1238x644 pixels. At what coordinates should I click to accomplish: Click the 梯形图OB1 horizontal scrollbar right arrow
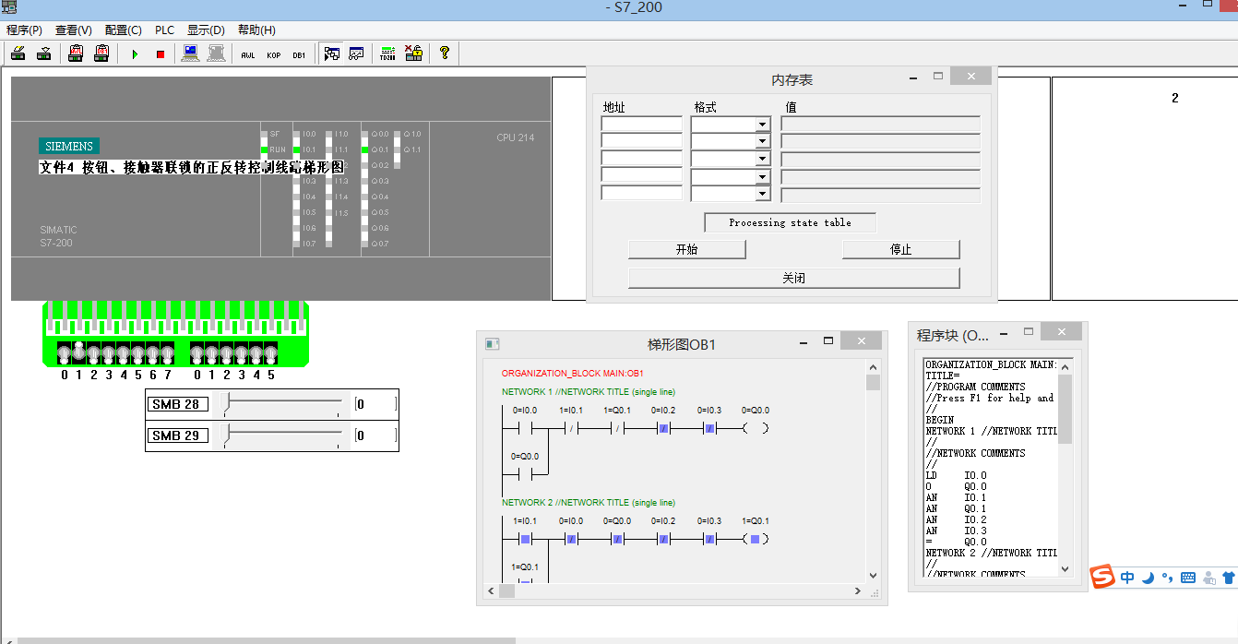pyautogui.click(x=858, y=590)
